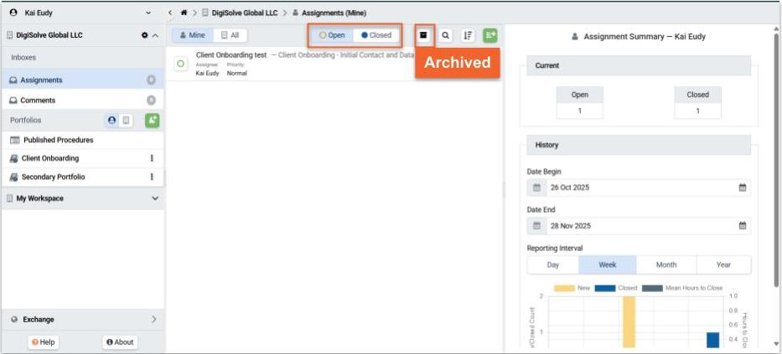The width and height of the screenshot is (782, 354).
Task: Toggle Closed series in chart legend
Action: tap(616, 288)
